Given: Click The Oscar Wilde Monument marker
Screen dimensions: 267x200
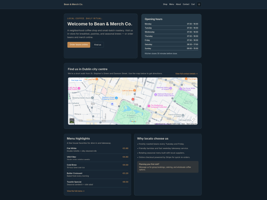Looking at the screenshot, I should (x=181, y=89).
